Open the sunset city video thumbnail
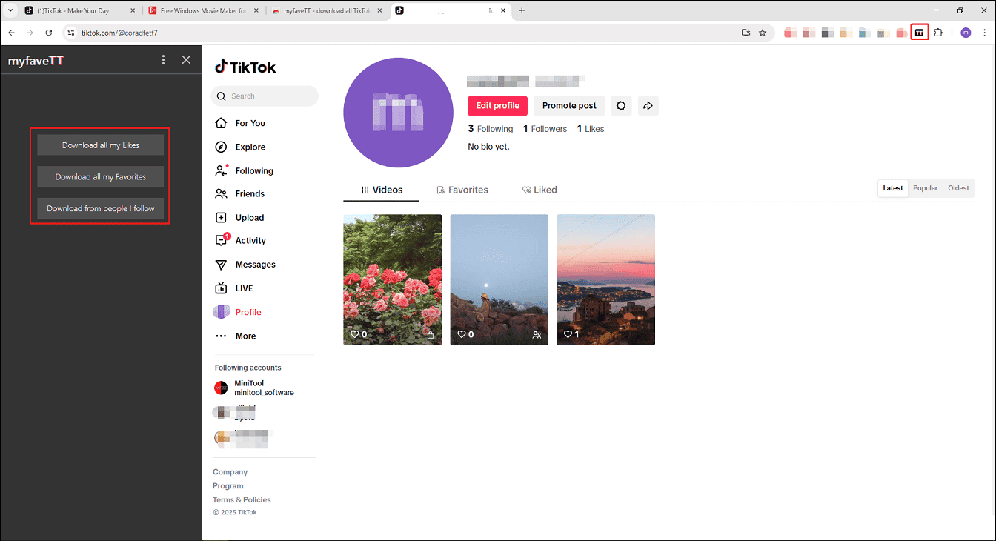Screen dimensions: 996x541 [x=605, y=279]
